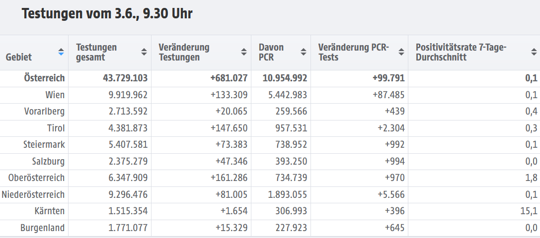Select the Wien row label

coord(55,95)
